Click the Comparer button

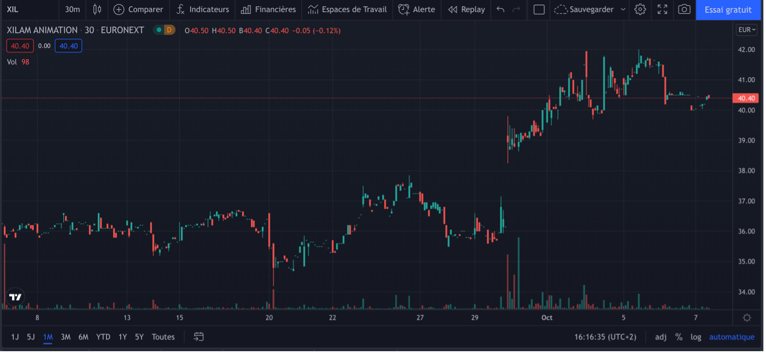tap(138, 9)
